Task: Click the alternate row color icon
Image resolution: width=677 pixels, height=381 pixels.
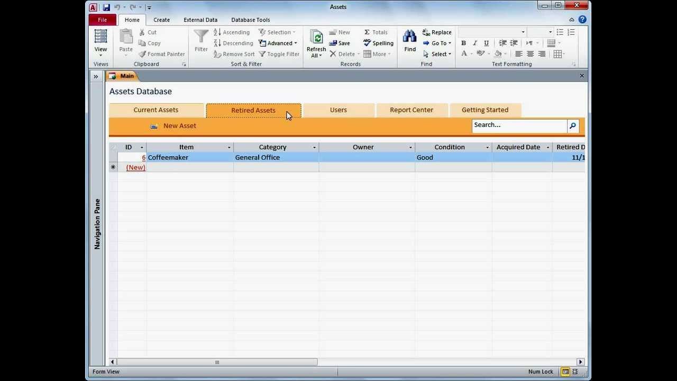Action: pos(551,43)
